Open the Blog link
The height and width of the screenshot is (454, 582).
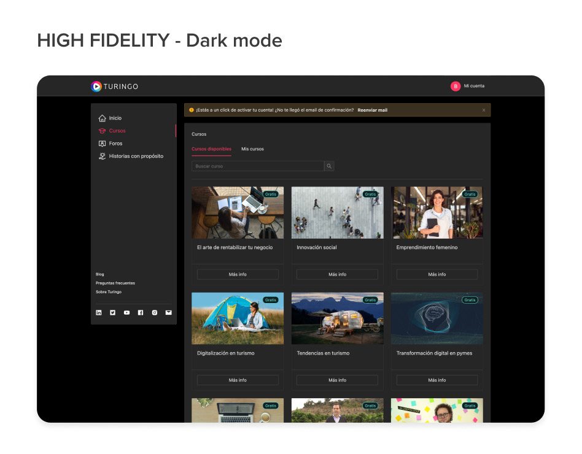tap(100, 274)
